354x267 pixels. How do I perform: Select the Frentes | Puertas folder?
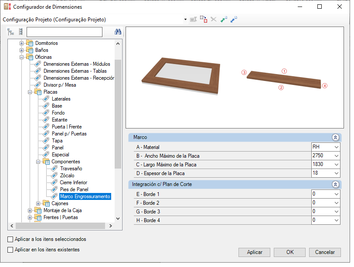coord(61,217)
